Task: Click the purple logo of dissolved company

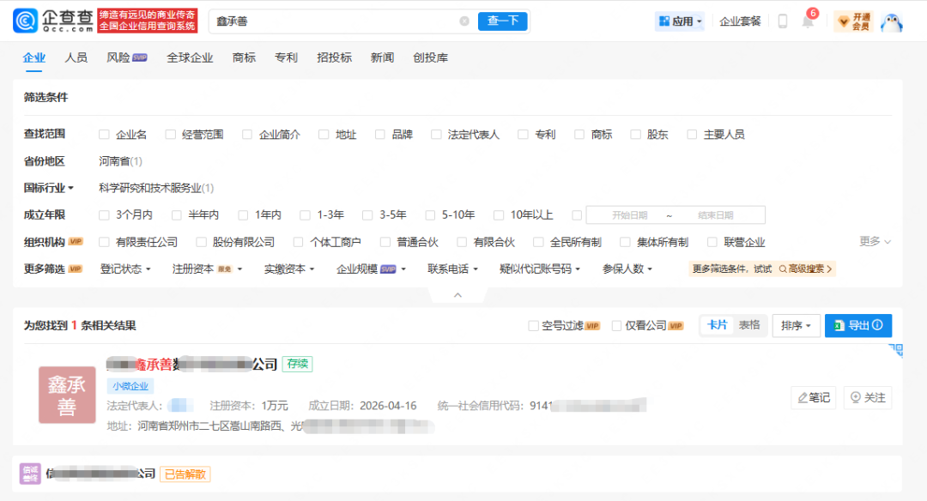Action: click(30, 474)
